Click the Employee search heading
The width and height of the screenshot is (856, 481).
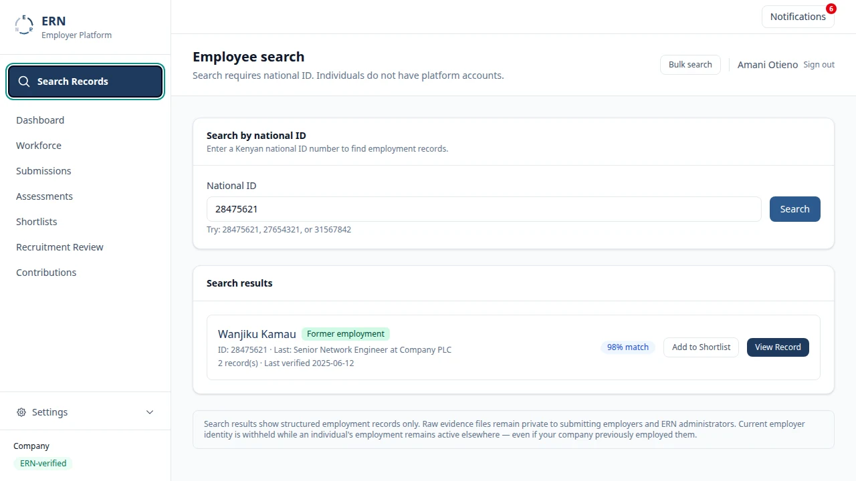tap(249, 57)
